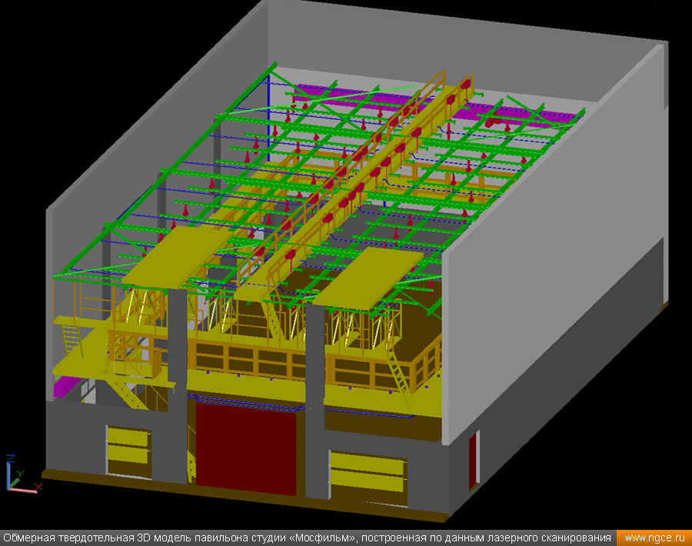Select the left gray front column
Image resolution: width=692 pixels, height=546 pixels.
coord(177,385)
